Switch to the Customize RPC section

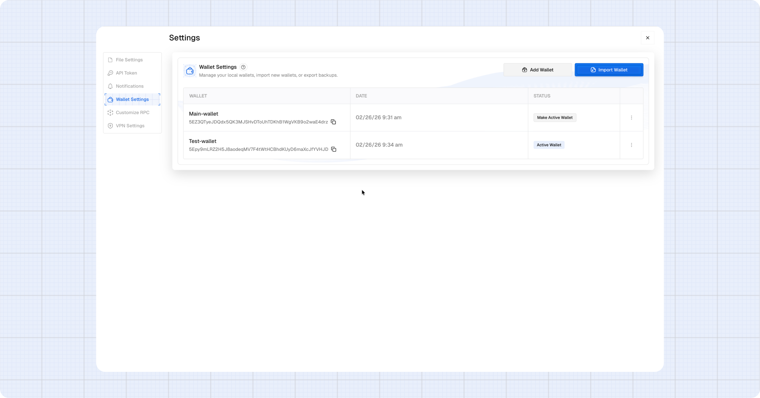point(132,113)
